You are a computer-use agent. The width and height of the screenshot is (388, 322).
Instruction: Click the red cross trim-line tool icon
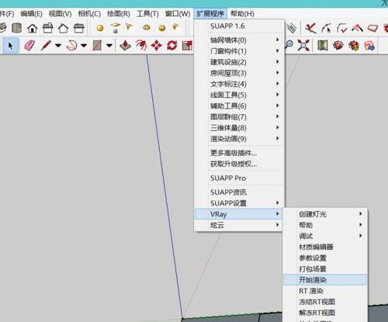(310, 28)
